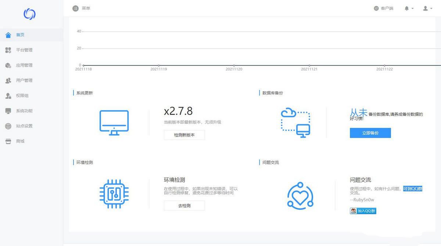Click the 检测新版本 button

pos(184,135)
